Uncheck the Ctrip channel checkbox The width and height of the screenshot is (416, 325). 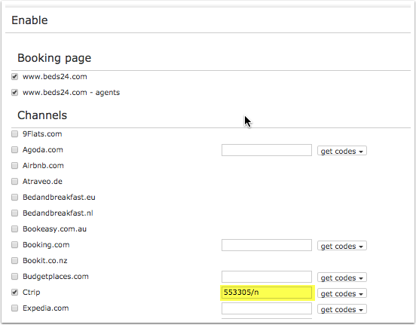[x=14, y=293]
